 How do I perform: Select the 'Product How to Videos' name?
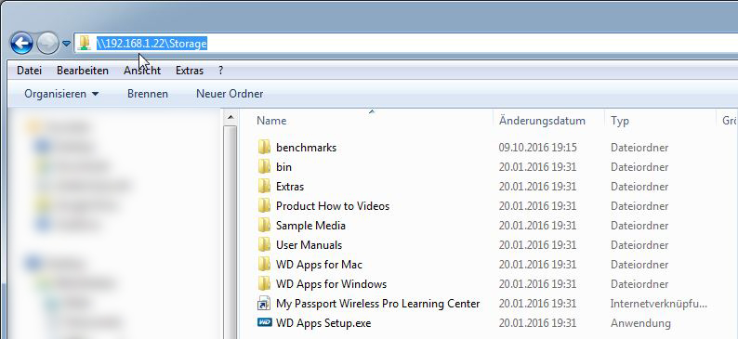coord(333,206)
